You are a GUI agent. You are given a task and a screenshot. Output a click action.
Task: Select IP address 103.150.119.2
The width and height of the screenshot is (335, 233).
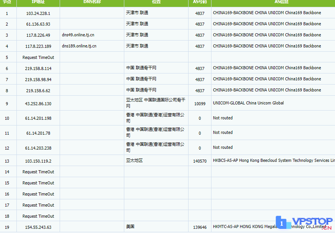[x=38, y=161]
